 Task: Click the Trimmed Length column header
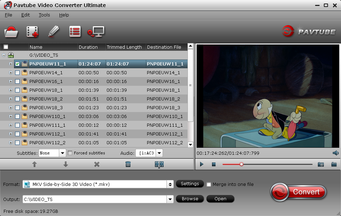126,47
